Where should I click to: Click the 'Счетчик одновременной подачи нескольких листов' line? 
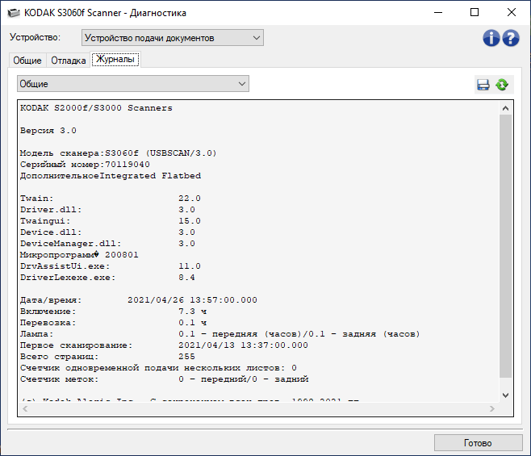pos(158,368)
